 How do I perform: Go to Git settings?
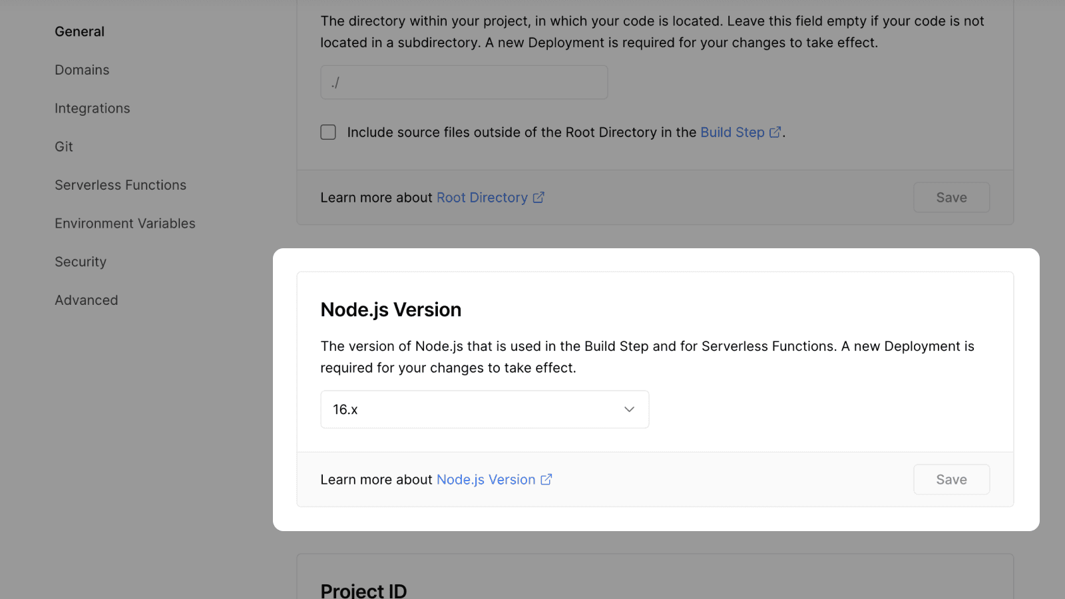(x=63, y=146)
